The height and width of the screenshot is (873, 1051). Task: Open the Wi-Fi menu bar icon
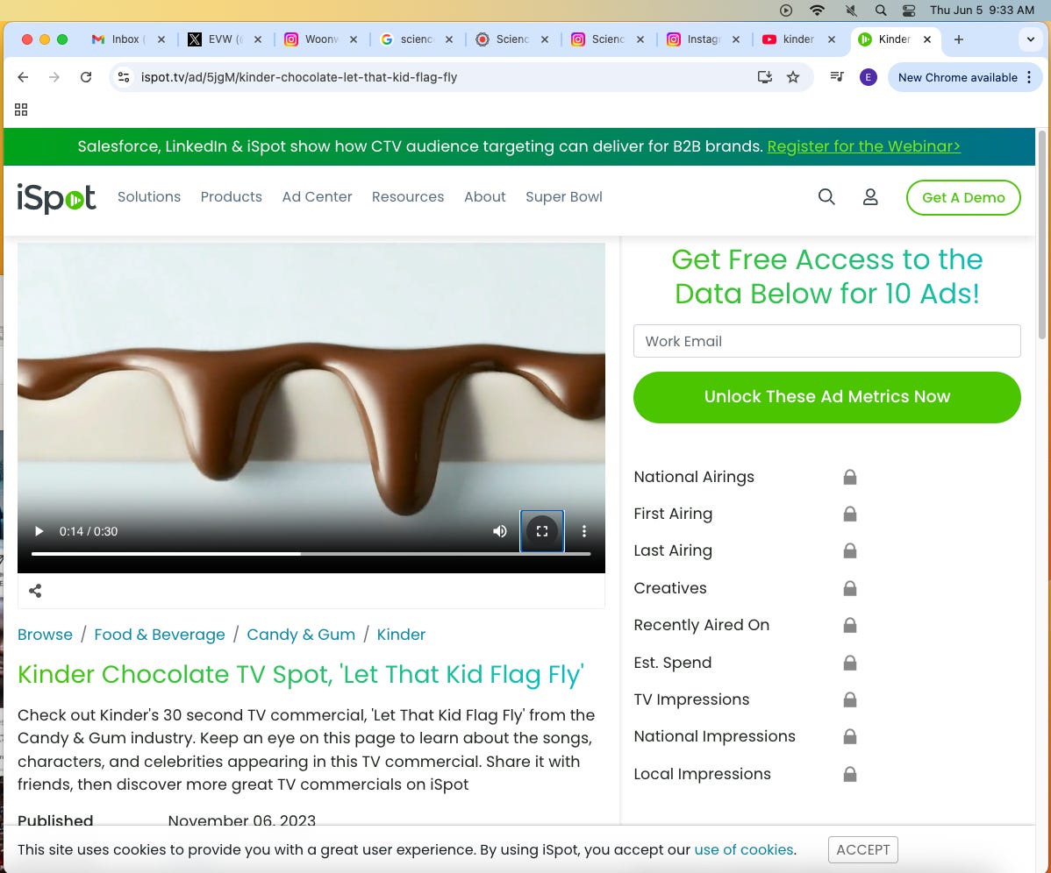[817, 10]
